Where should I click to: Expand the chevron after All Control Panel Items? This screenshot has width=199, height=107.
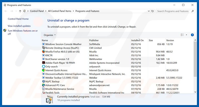73,11
